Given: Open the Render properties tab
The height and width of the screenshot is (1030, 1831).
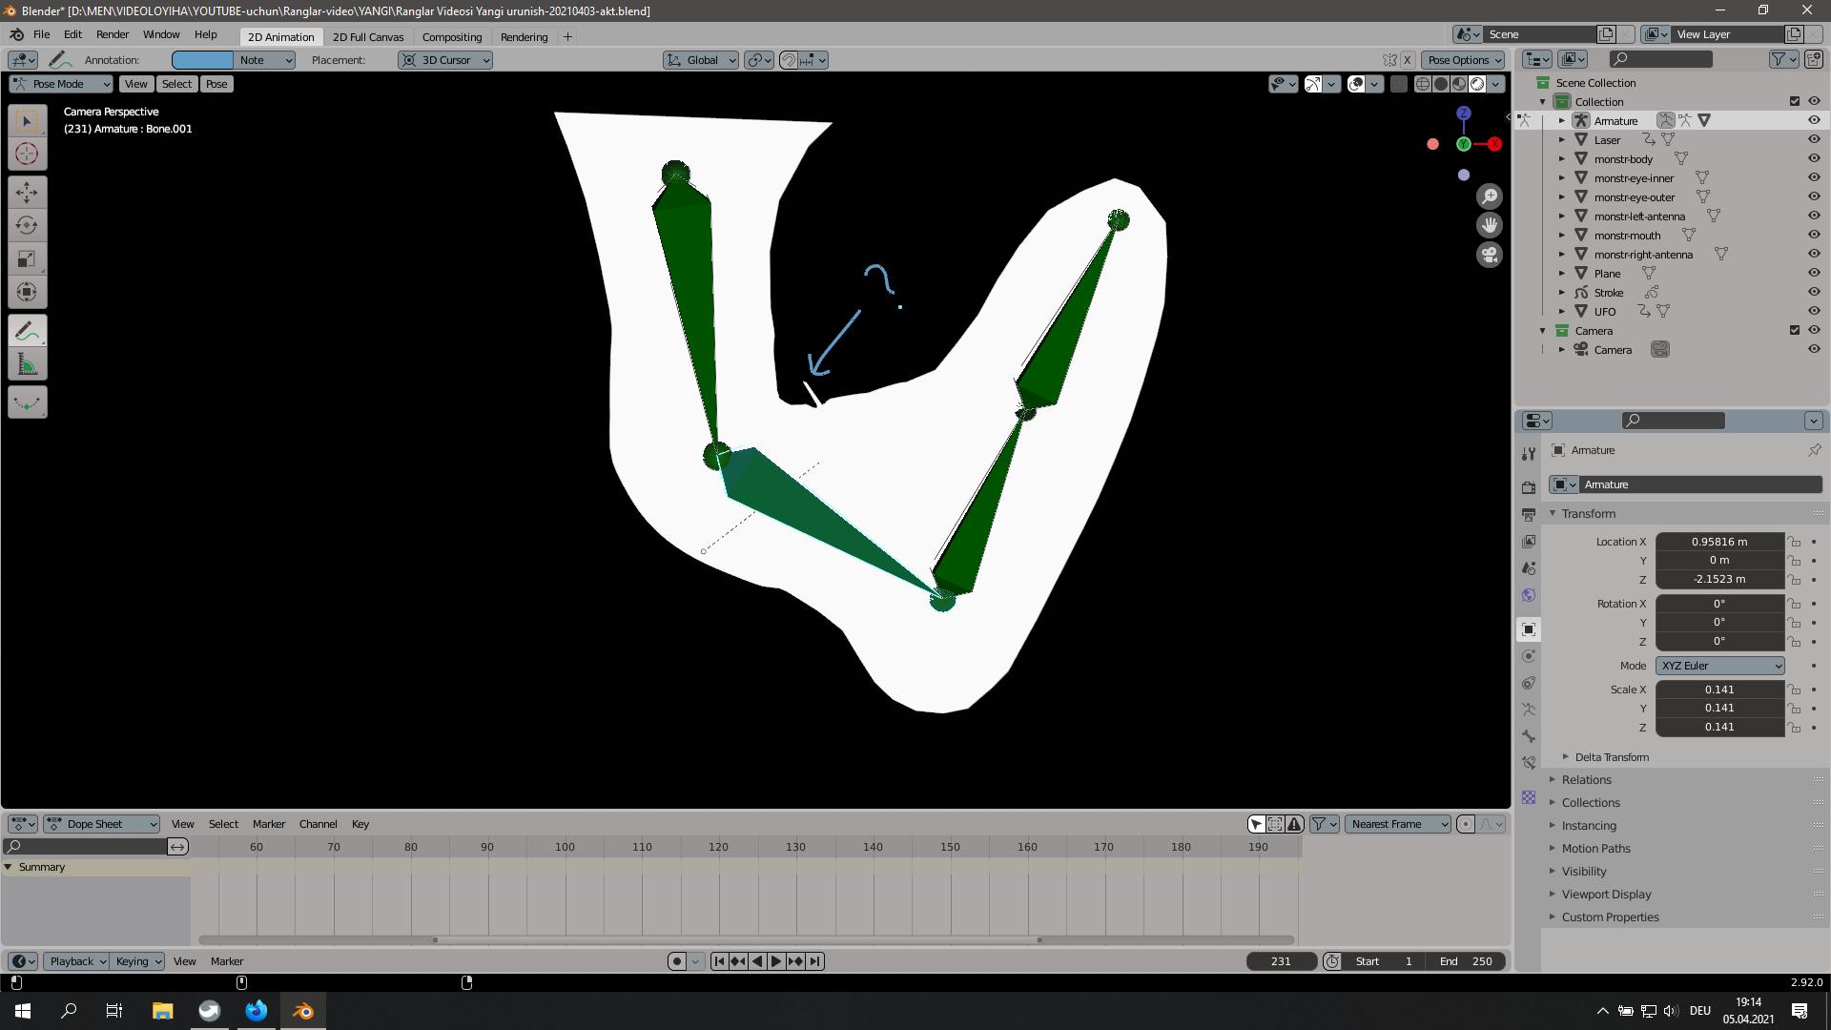Looking at the screenshot, I should pos(1529,488).
